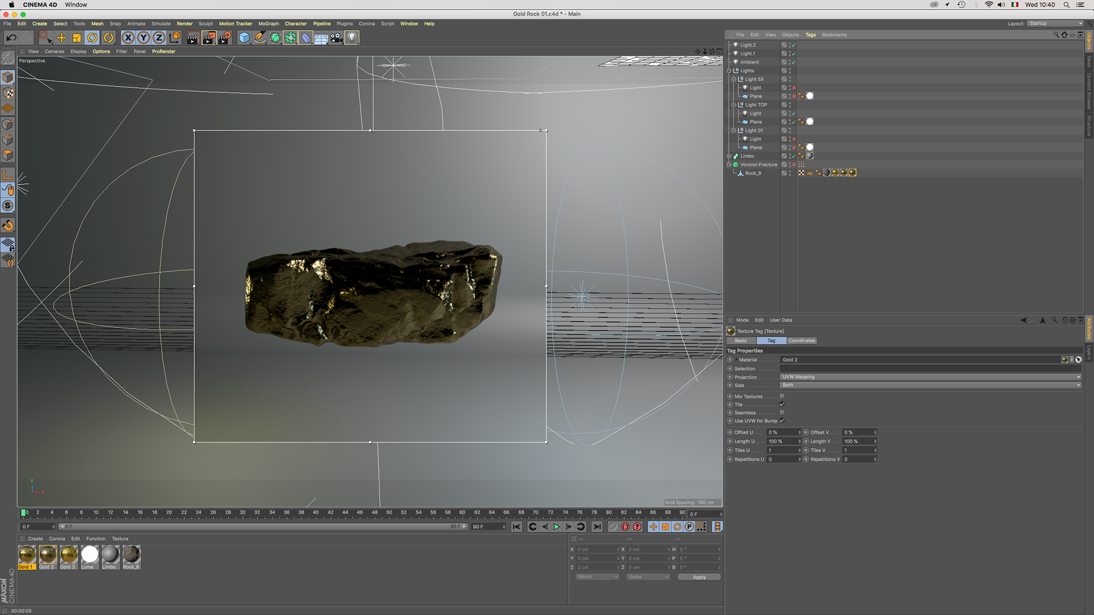This screenshot has width=1094, height=615.
Task: Open the Side dropdown set to Both
Action: (x=930, y=386)
